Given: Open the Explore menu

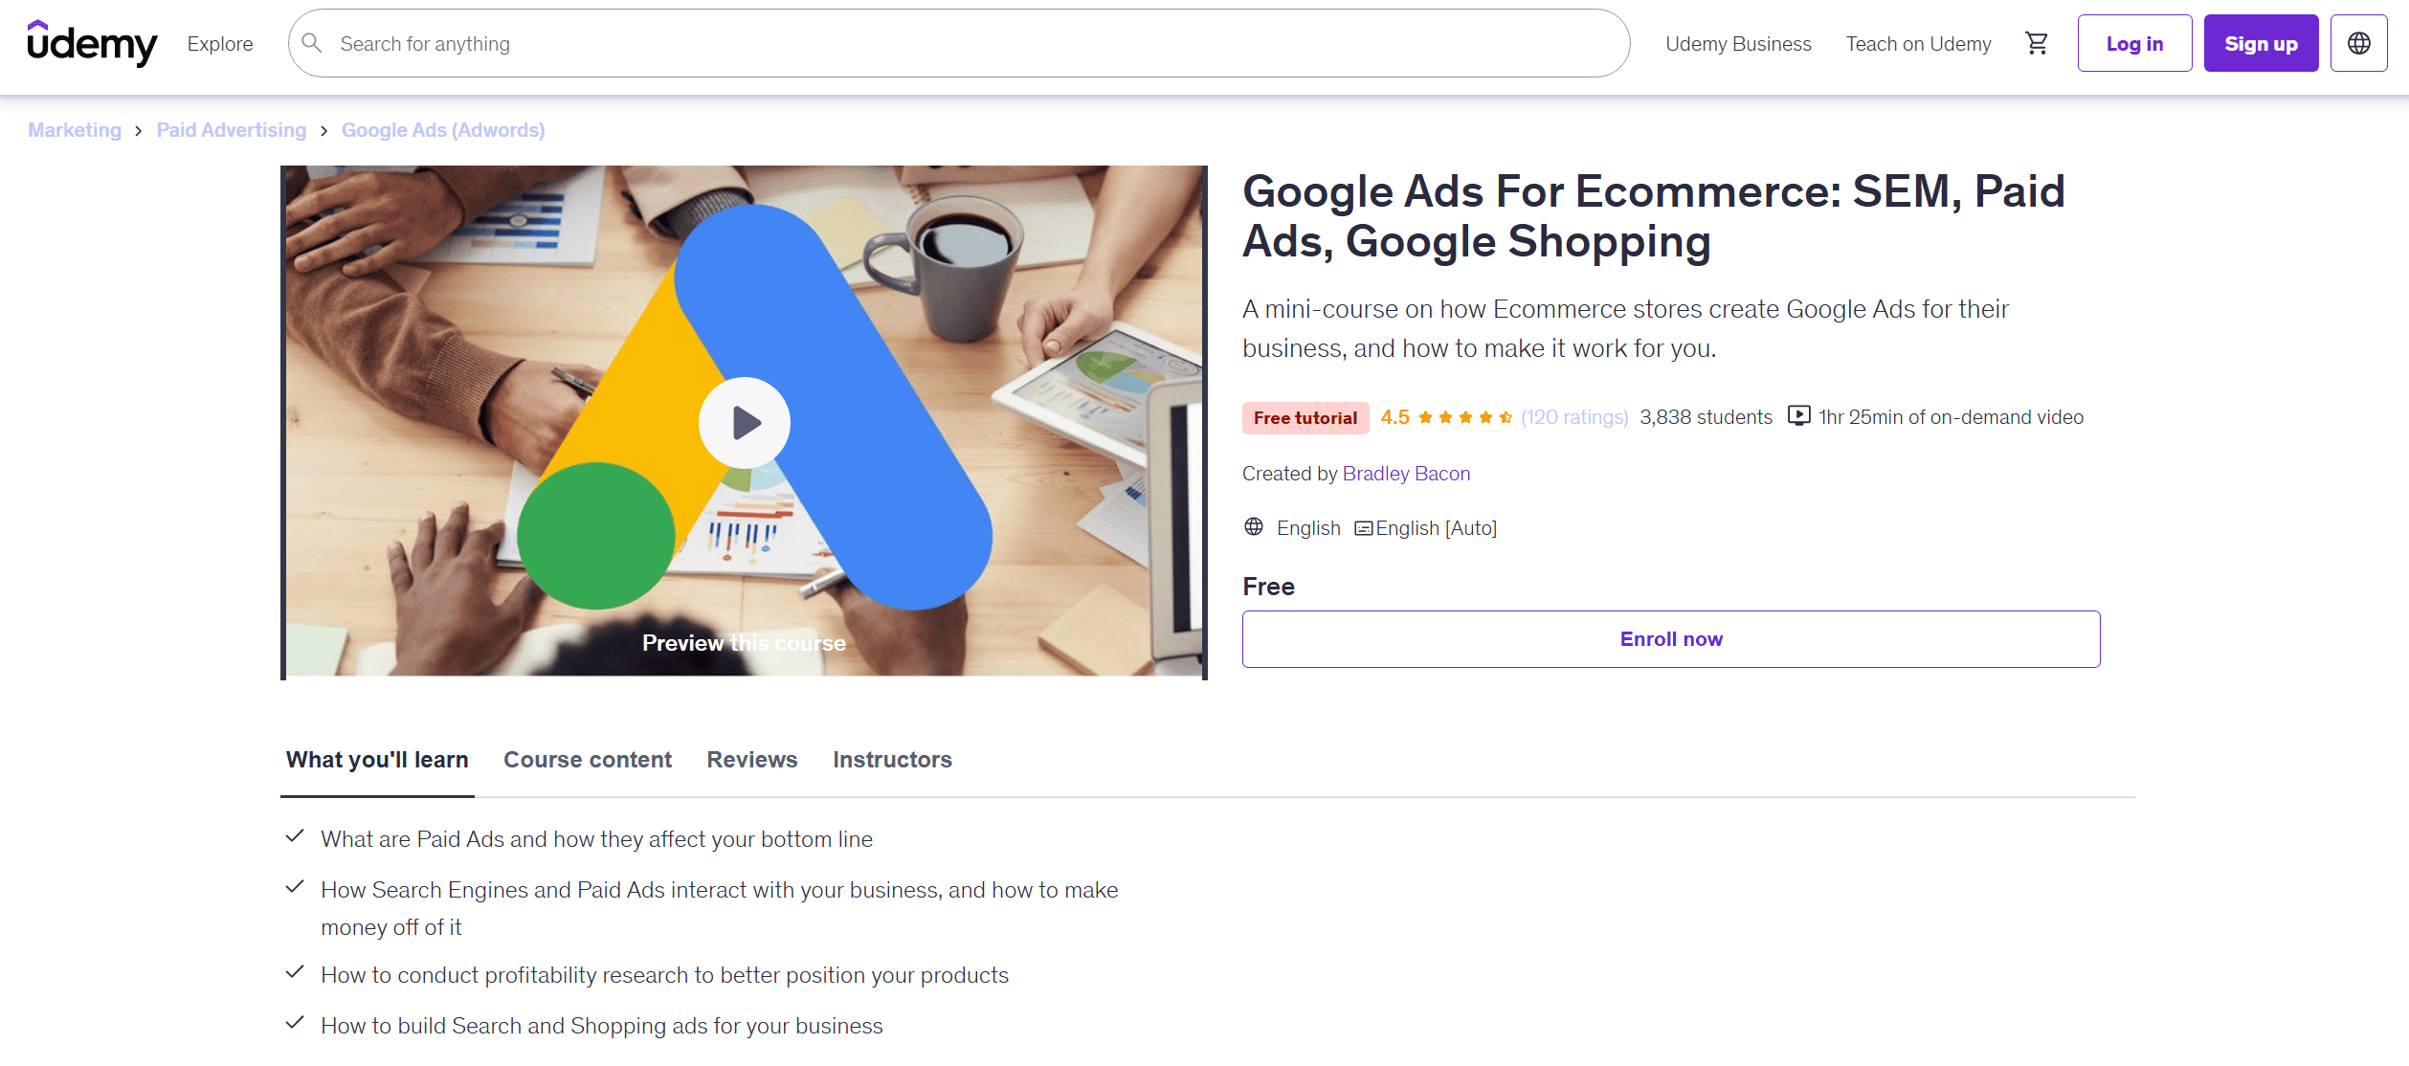Looking at the screenshot, I should pyautogui.click(x=219, y=43).
